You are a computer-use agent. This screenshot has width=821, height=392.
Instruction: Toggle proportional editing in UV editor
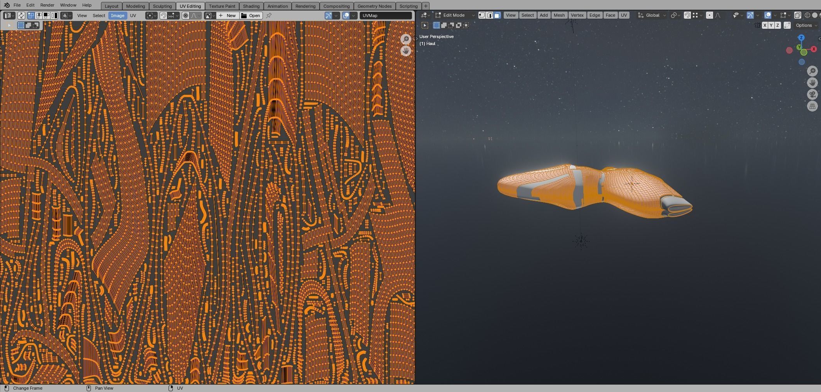tap(186, 16)
